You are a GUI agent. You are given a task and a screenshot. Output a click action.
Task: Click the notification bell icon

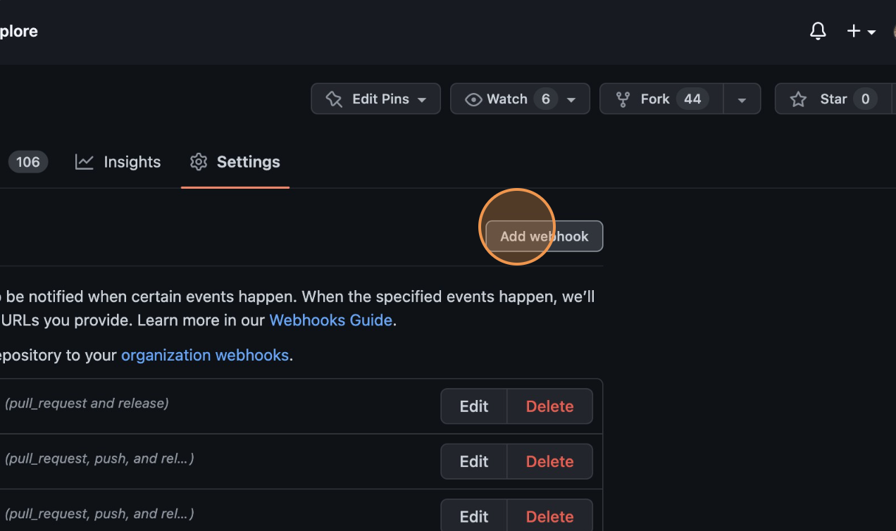(817, 31)
